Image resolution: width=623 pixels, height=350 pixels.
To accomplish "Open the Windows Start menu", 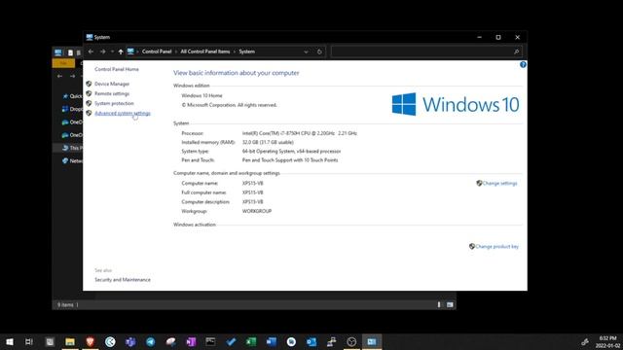I will pos(10,341).
